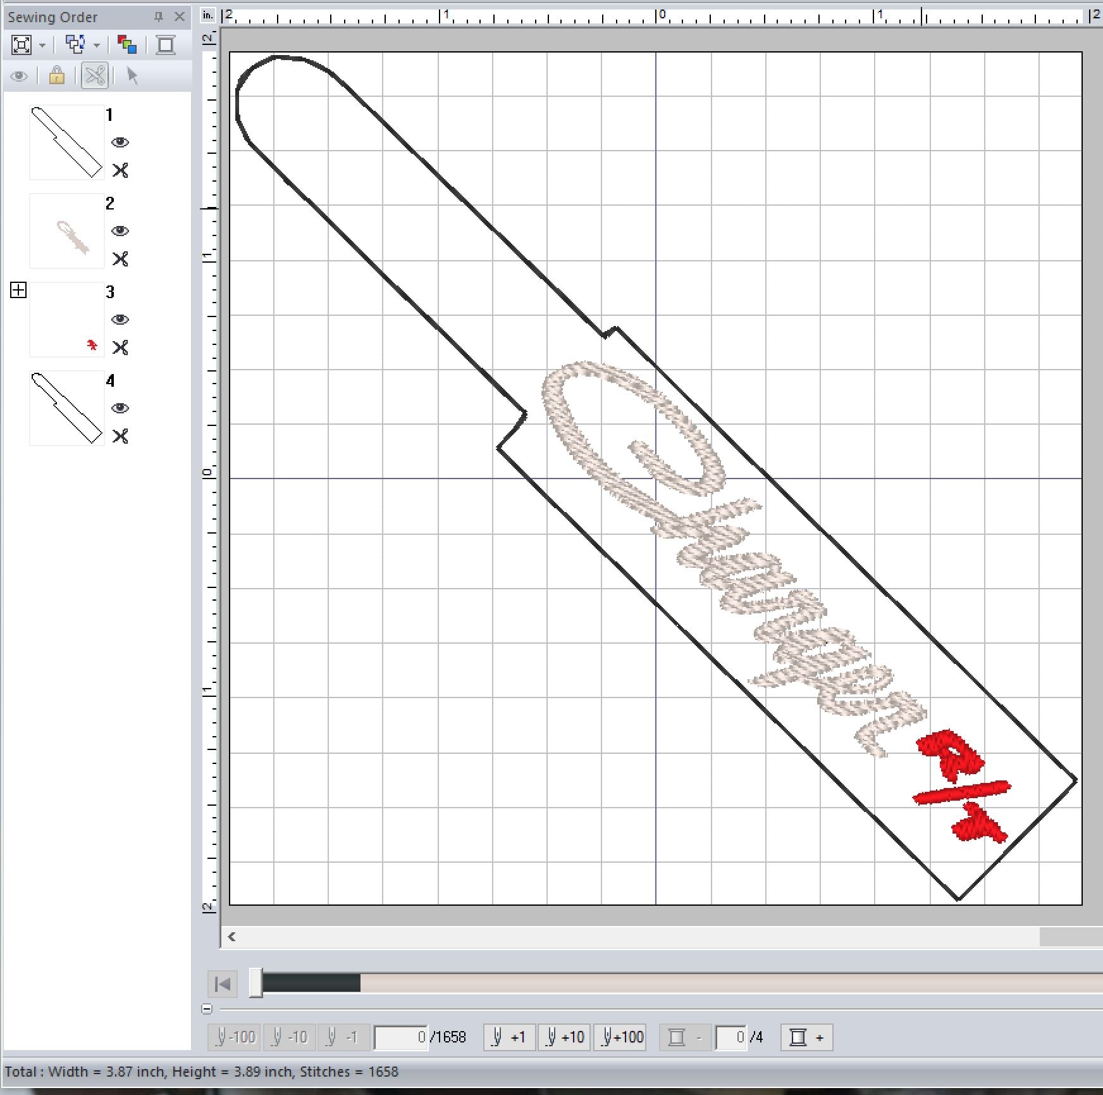Collapse the simulator controls minus box
The height and width of the screenshot is (1095, 1103).
click(207, 1009)
